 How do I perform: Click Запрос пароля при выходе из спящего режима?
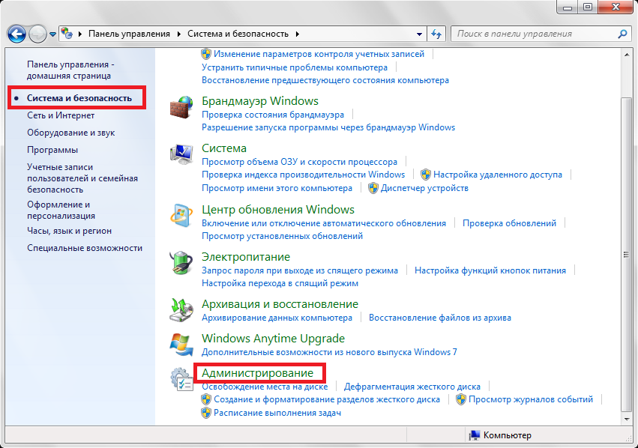click(300, 270)
